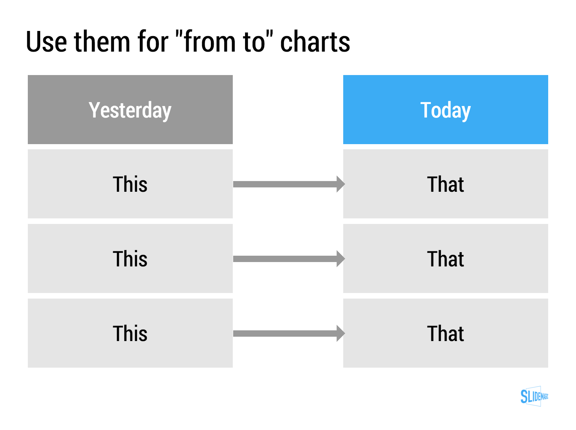Click the SlideMagic logo
The height and width of the screenshot is (430, 576).
(534, 396)
